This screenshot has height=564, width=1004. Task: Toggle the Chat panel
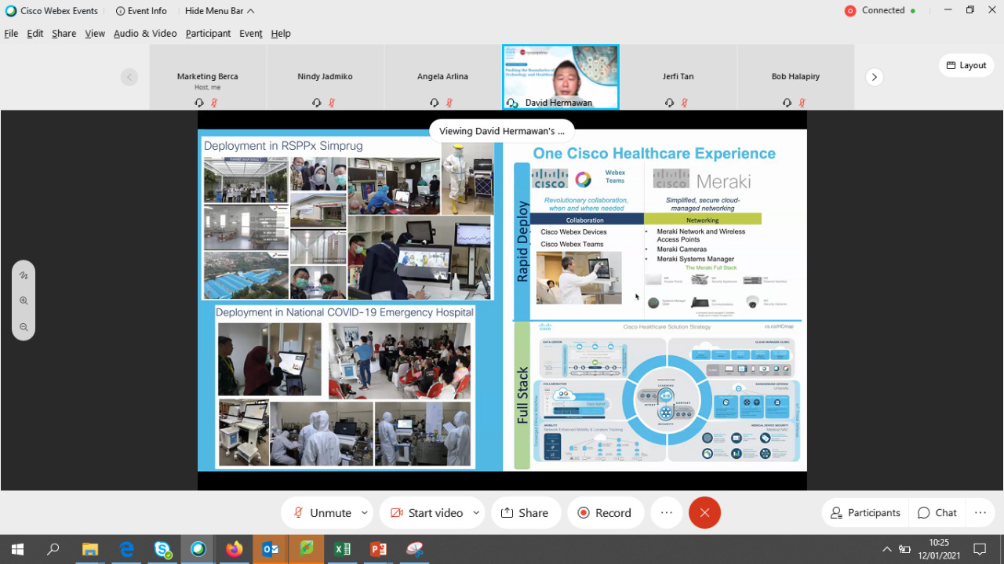tap(937, 513)
